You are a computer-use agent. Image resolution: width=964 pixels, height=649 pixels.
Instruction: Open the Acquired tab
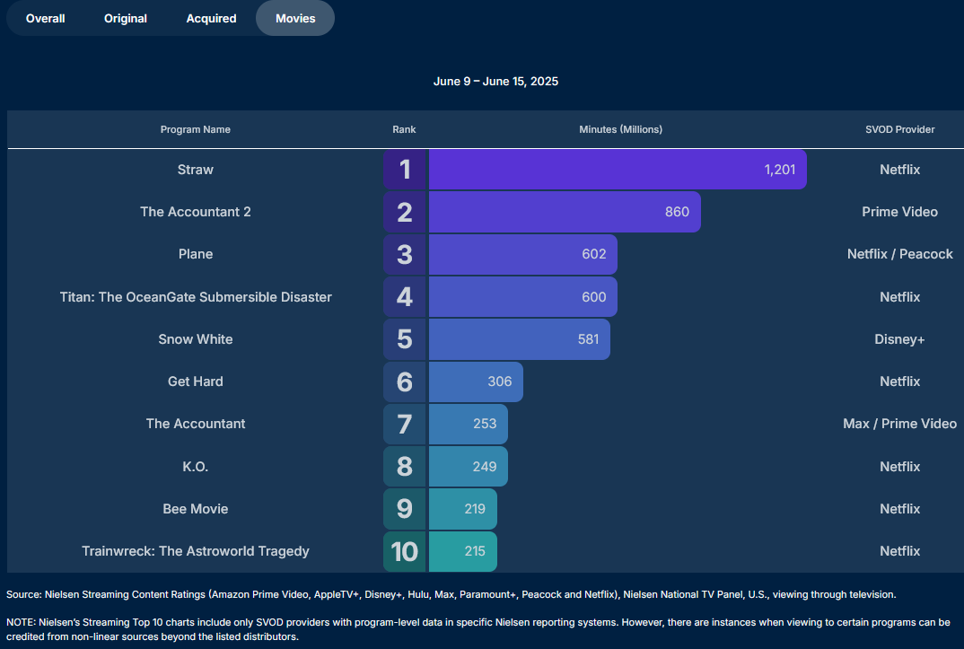point(211,18)
